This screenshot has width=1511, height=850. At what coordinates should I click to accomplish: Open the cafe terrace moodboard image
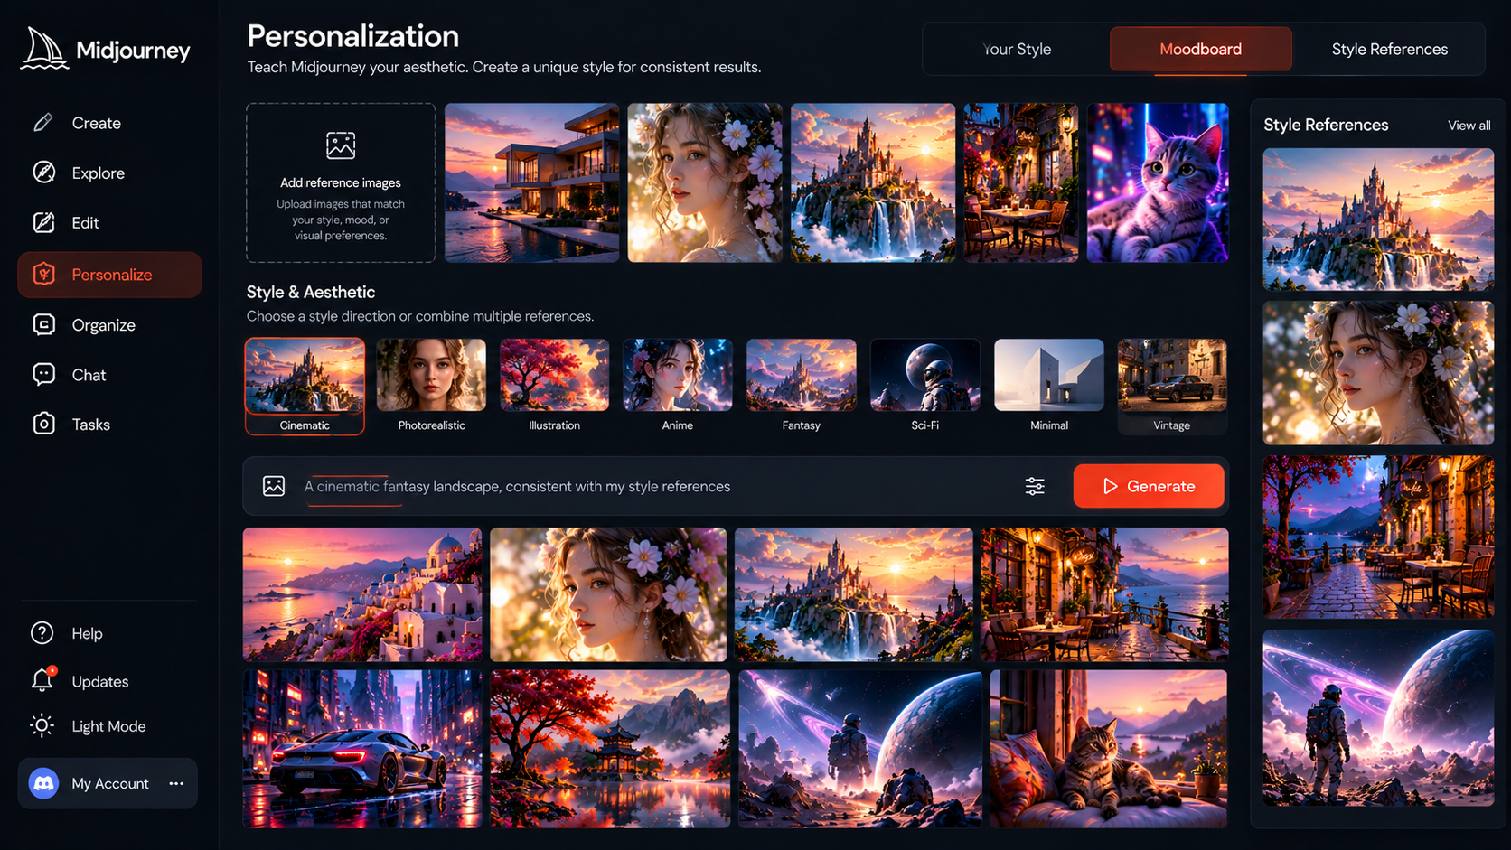tap(1021, 182)
